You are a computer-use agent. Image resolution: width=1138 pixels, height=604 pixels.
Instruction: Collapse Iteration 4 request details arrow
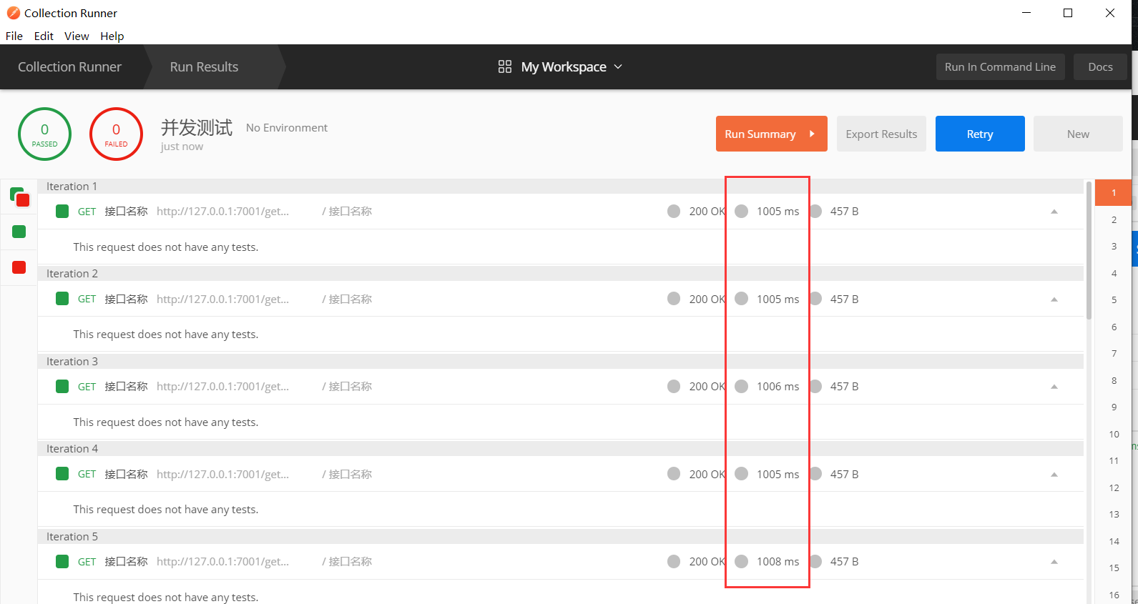(x=1054, y=475)
